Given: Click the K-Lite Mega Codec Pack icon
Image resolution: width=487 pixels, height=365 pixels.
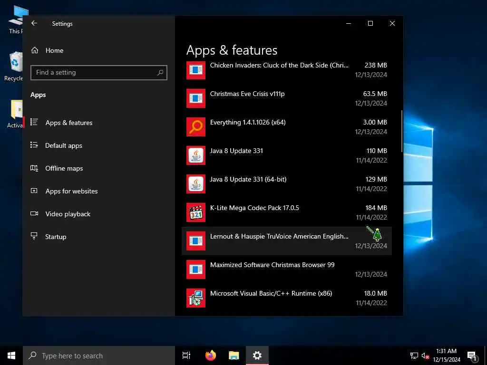Looking at the screenshot, I should click(x=195, y=212).
